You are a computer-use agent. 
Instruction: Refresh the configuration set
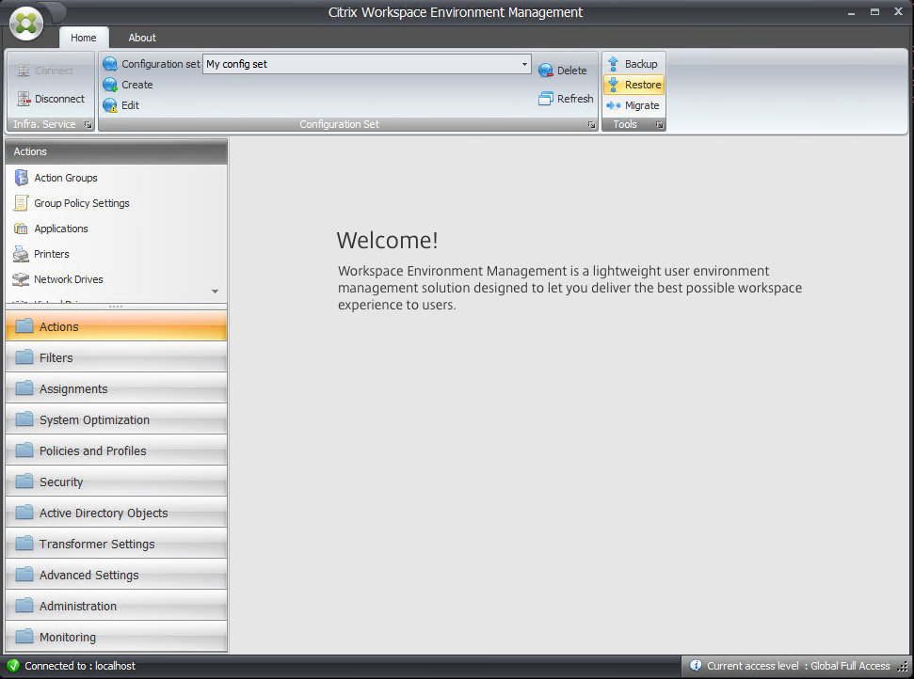(565, 99)
